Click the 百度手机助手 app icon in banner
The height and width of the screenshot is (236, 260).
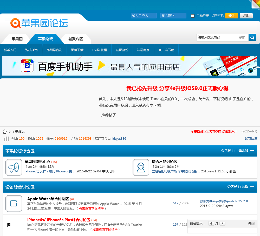(x=27, y=66)
